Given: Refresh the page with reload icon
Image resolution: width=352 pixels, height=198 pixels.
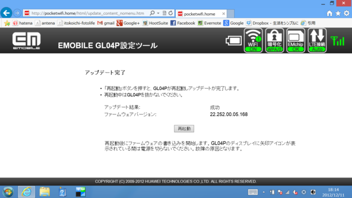Looking at the screenshot, I should (x=170, y=13).
